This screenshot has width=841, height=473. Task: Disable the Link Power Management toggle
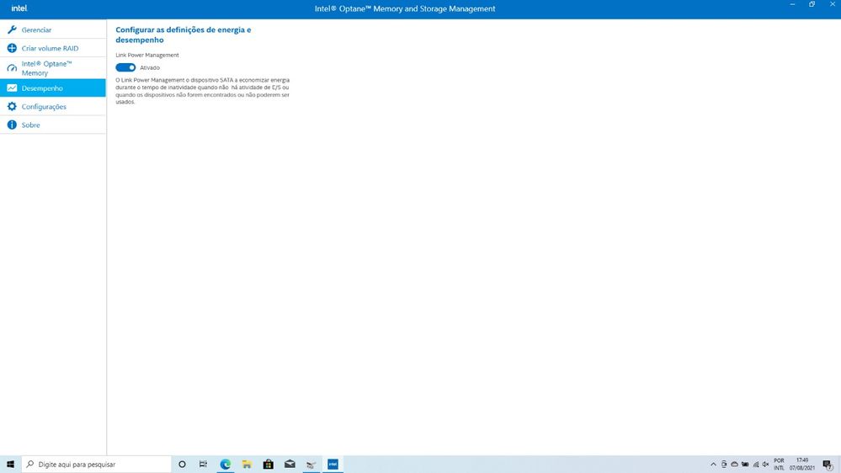tap(125, 67)
